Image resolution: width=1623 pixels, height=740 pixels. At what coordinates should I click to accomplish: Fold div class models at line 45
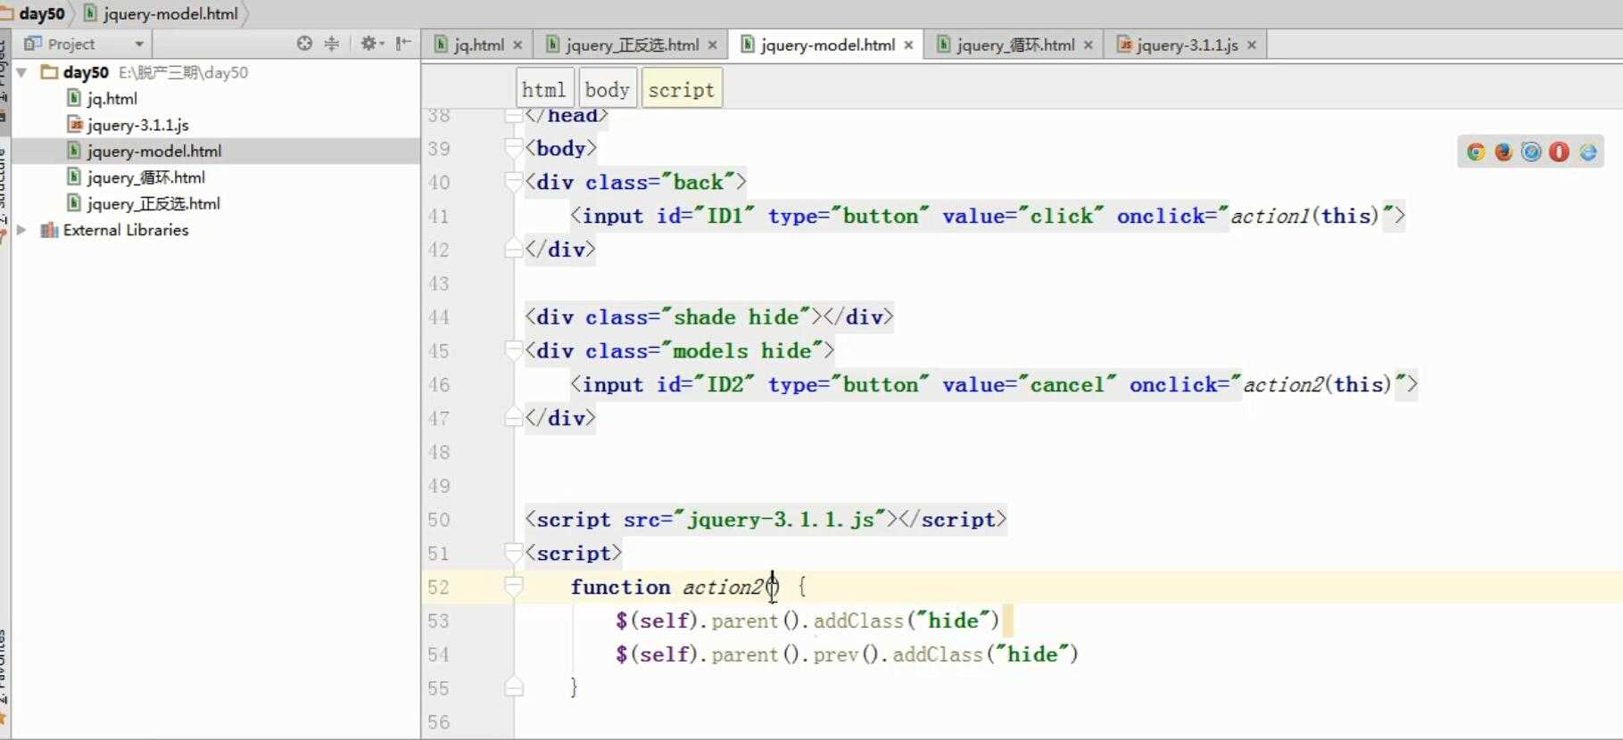tap(513, 349)
